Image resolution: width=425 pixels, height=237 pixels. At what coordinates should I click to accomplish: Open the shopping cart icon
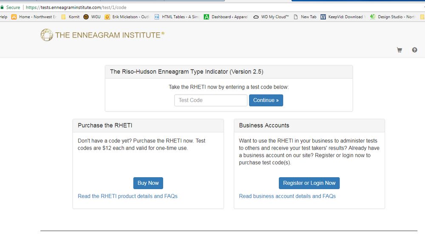coord(399,50)
